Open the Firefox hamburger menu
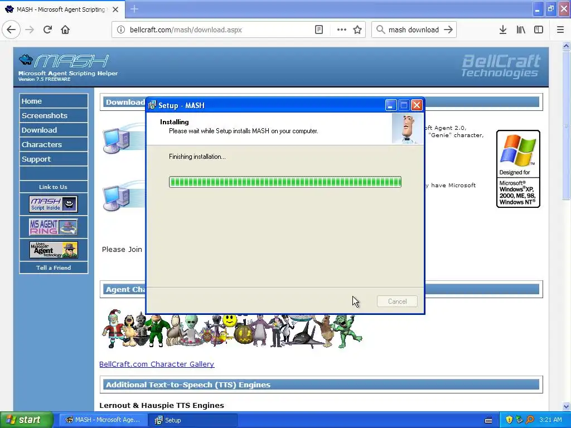571x428 pixels. pos(560,30)
